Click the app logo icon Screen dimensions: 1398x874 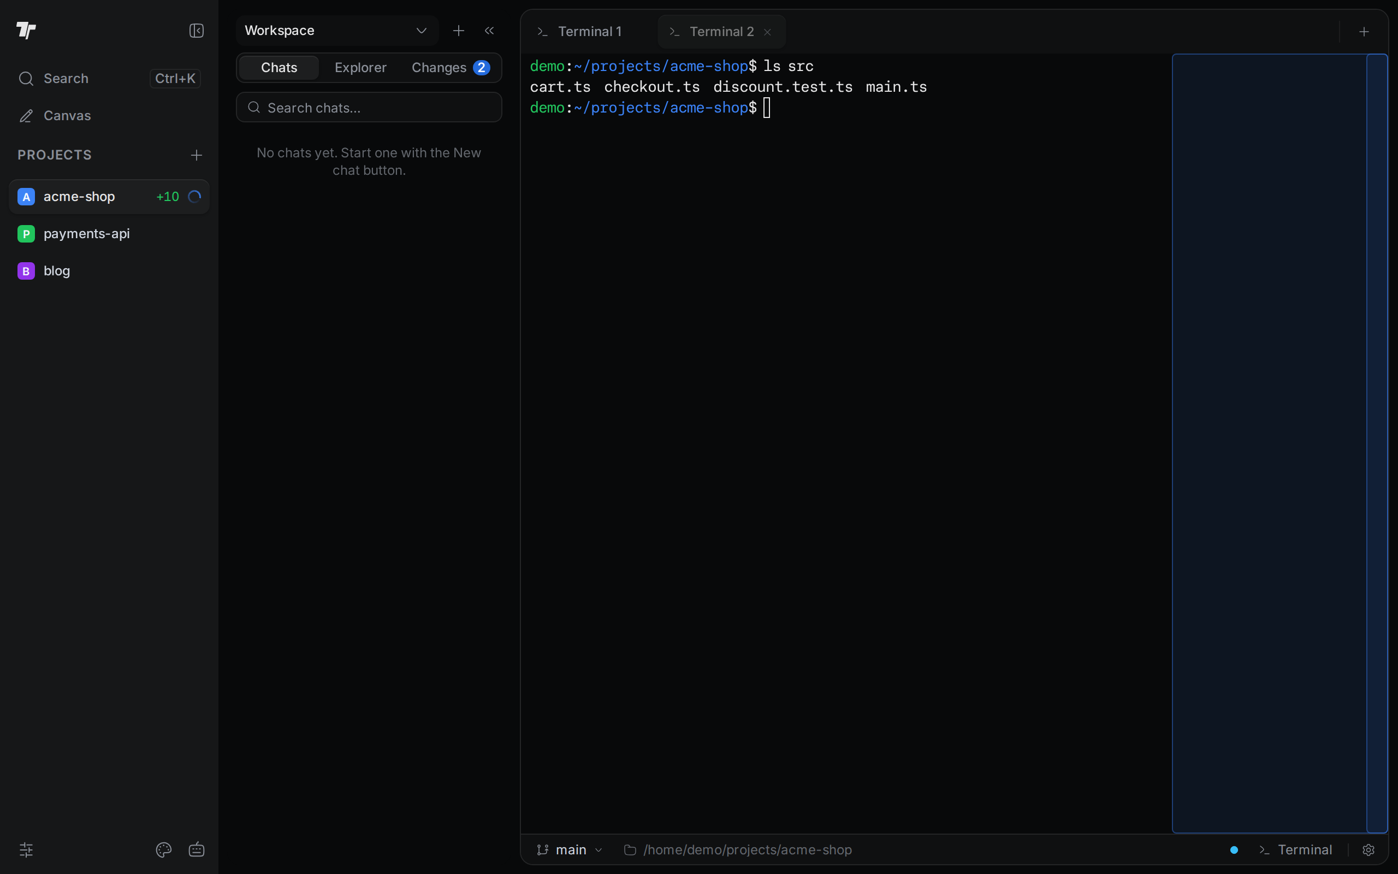26,30
